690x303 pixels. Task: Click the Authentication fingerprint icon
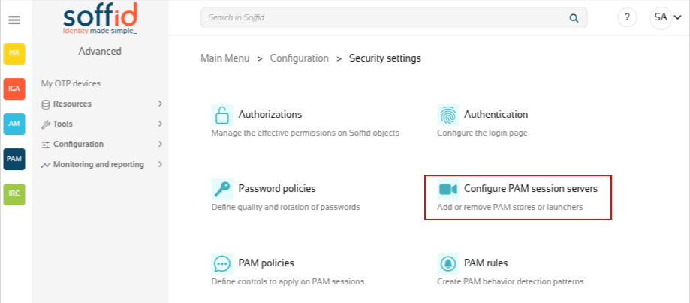point(448,115)
